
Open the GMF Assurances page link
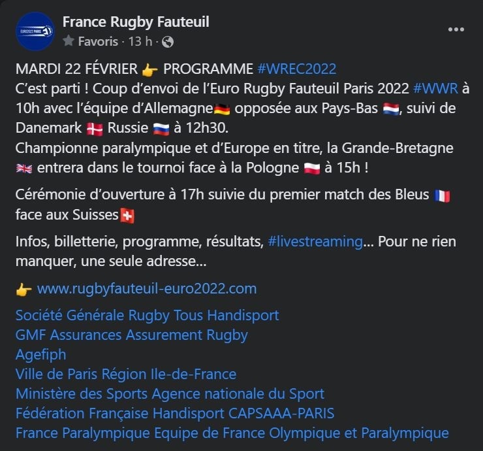tap(73, 335)
